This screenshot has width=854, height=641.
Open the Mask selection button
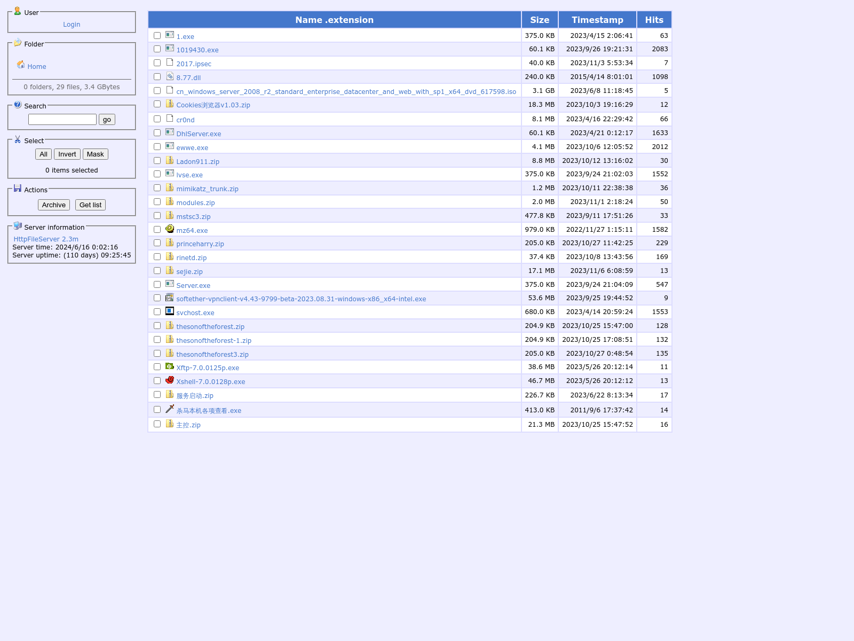click(96, 154)
